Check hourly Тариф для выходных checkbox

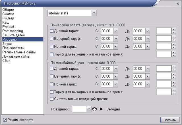click(52, 54)
